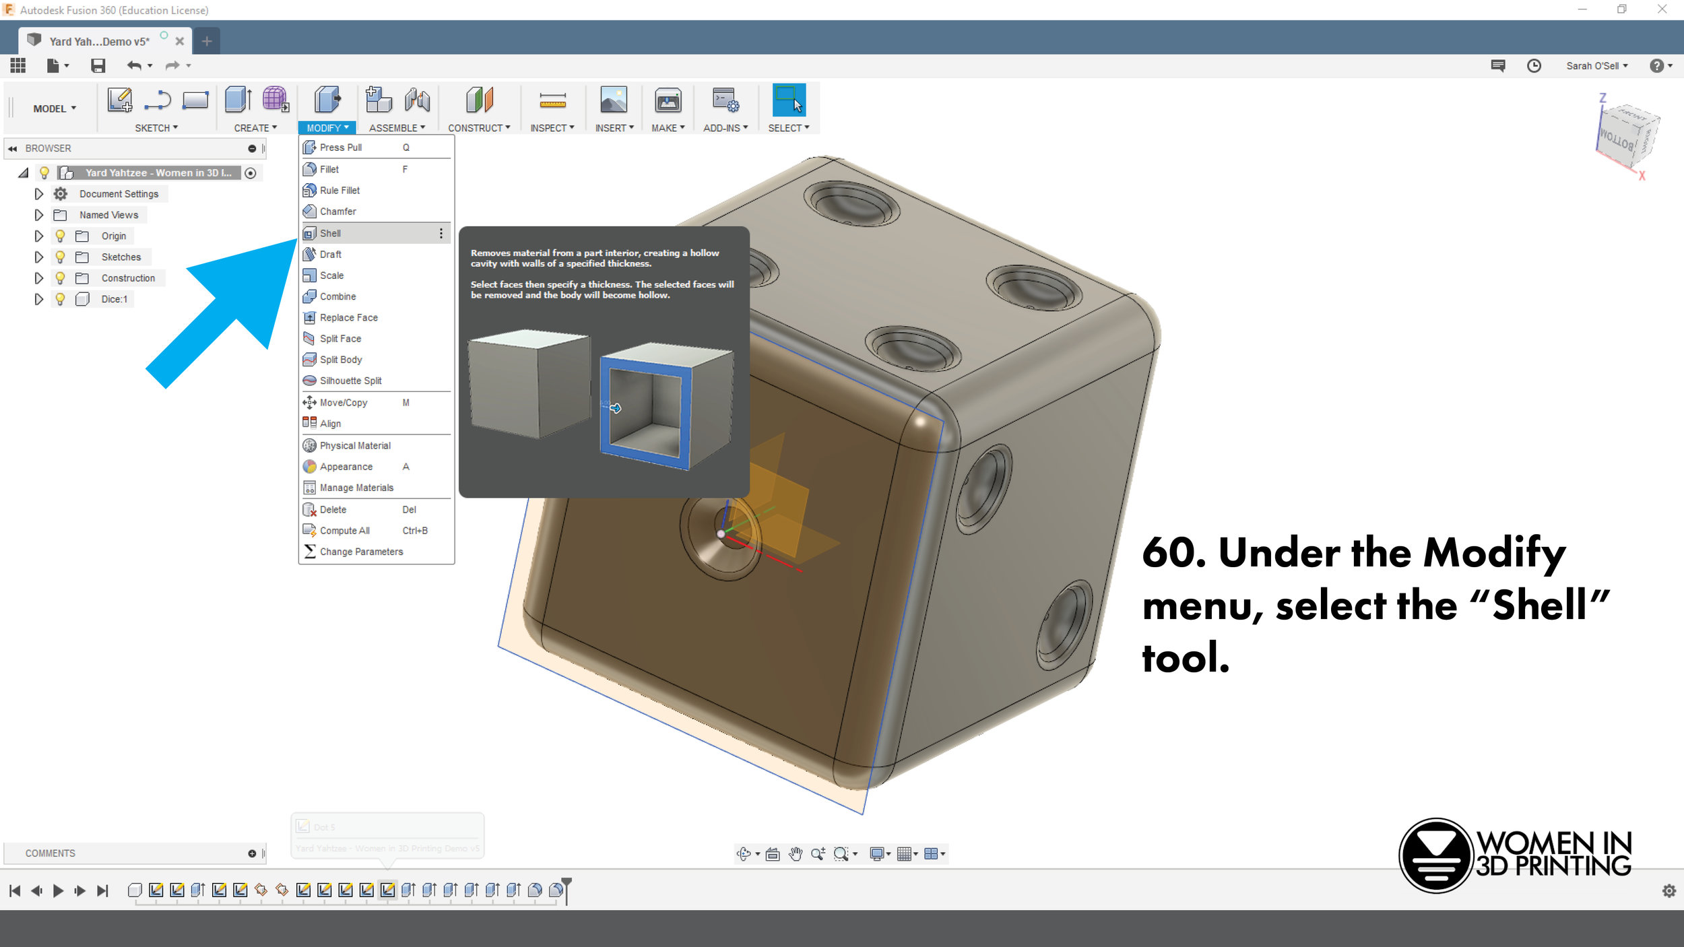This screenshot has height=947, width=1684.
Task: Select the Pan hand tool
Action: pos(796,854)
